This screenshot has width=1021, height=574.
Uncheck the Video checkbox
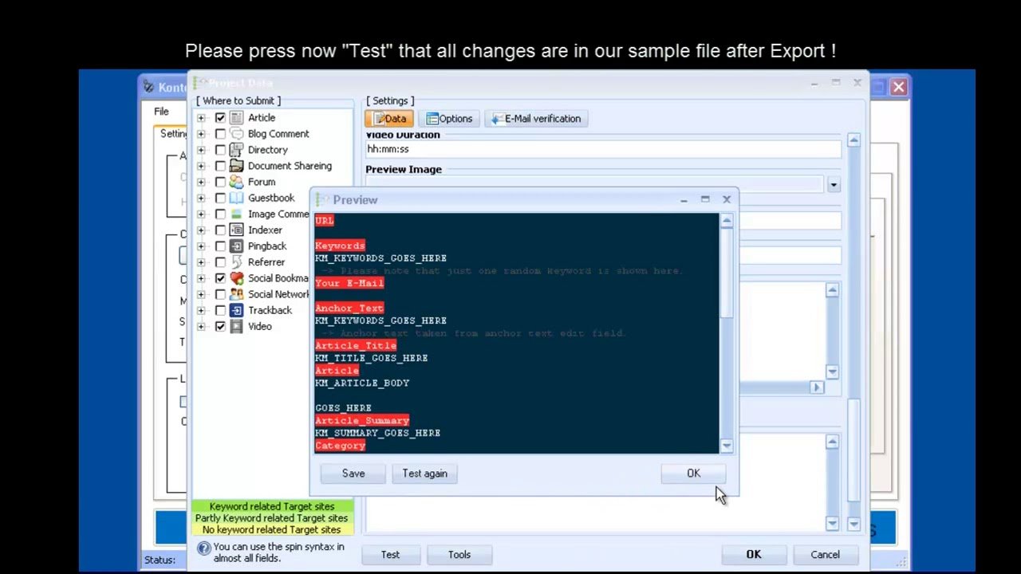coord(220,326)
